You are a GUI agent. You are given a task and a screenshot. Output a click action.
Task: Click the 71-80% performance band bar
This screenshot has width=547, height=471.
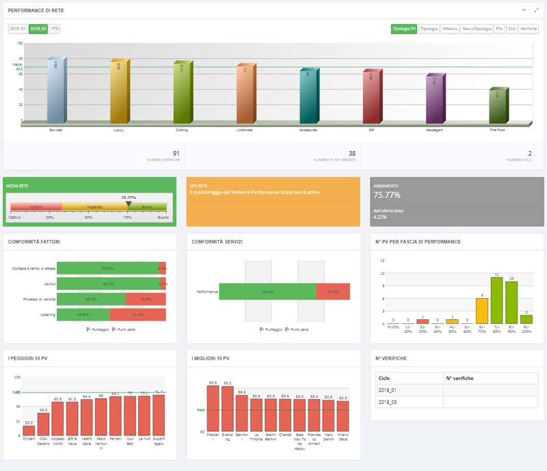pyautogui.click(x=497, y=300)
